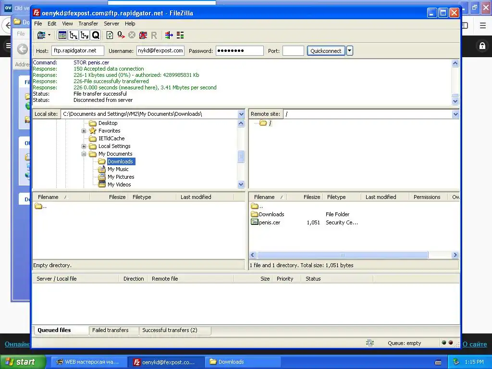Toggle local directory tree display
The image size is (492, 369).
point(74,35)
